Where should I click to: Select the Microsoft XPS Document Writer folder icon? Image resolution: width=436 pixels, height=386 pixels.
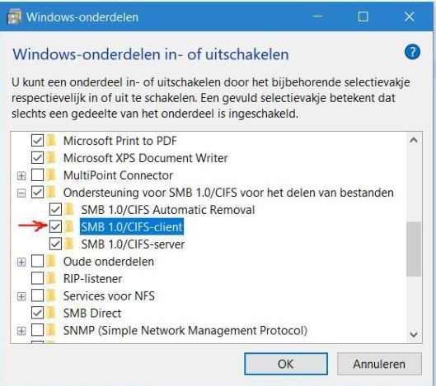coord(51,158)
